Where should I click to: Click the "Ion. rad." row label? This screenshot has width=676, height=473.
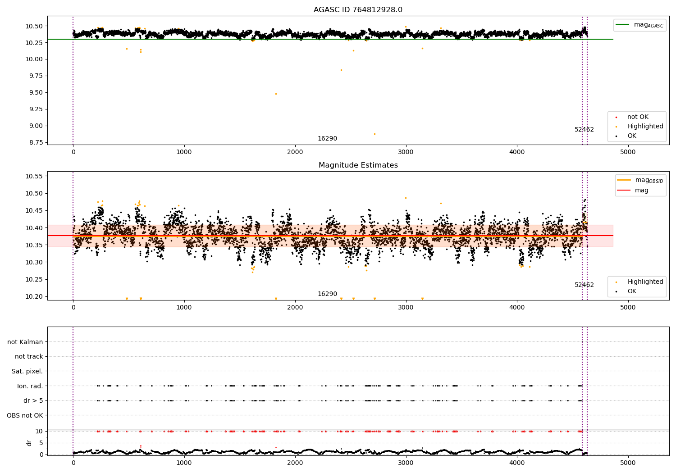tap(30, 386)
